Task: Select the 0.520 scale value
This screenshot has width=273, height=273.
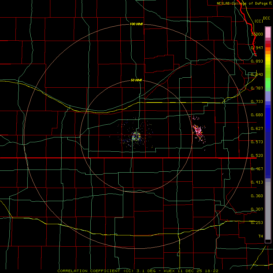Action: [x=257, y=156]
